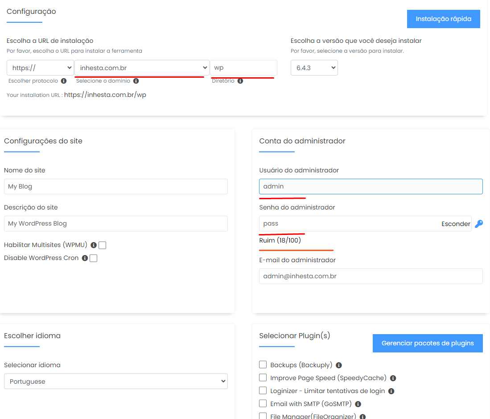Screen dimensions: 490x419
Task: Click the blue key password generator icon
Action: point(479,224)
